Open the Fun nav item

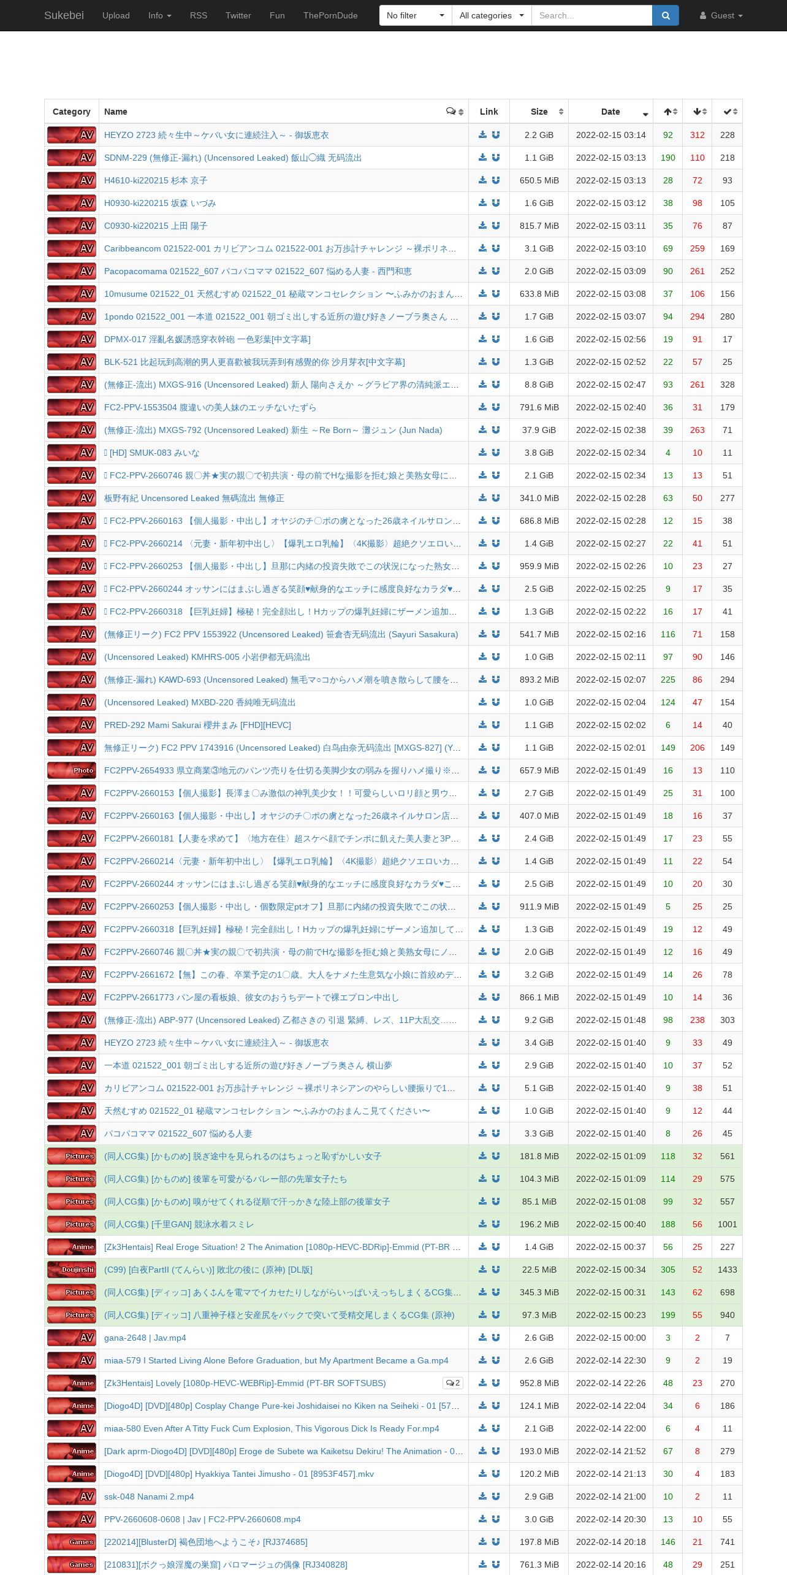(x=277, y=15)
